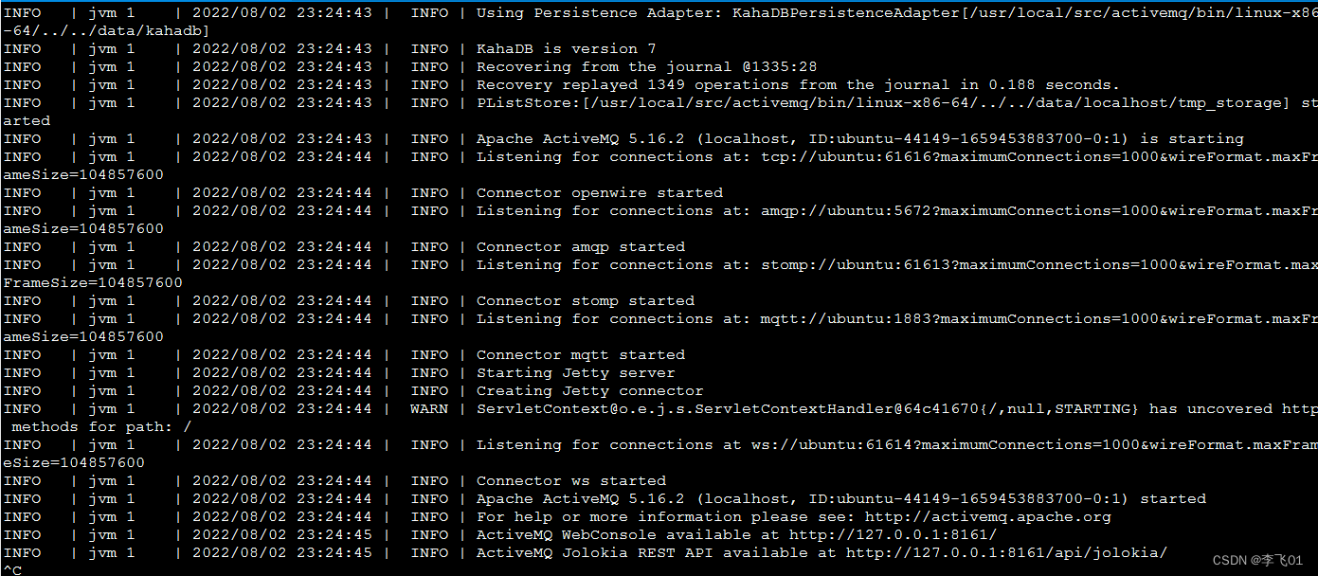Click the KahaDB is version 7 log line

(569, 48)
